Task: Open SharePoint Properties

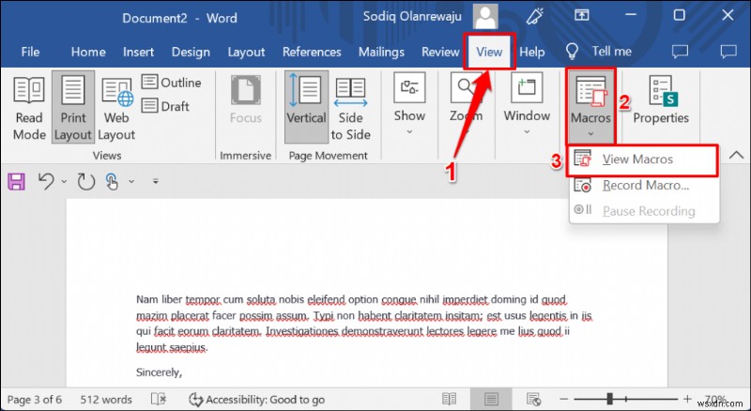Action: (661, 101)
